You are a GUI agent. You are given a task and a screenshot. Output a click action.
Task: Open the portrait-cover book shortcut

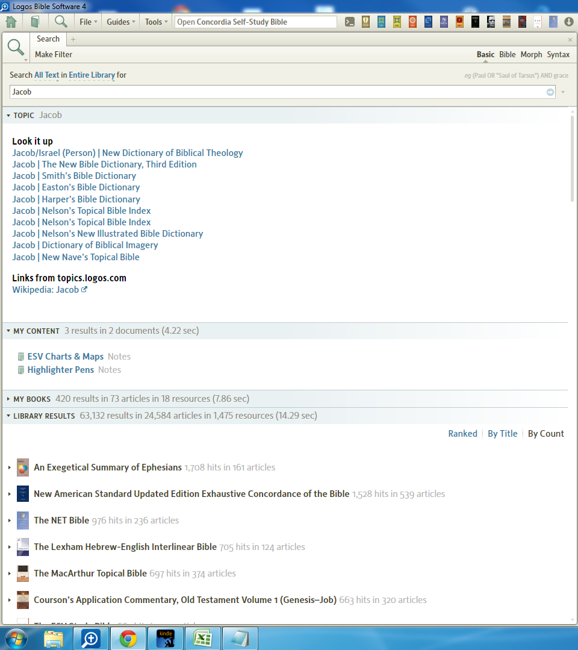(x=491, y=22)
